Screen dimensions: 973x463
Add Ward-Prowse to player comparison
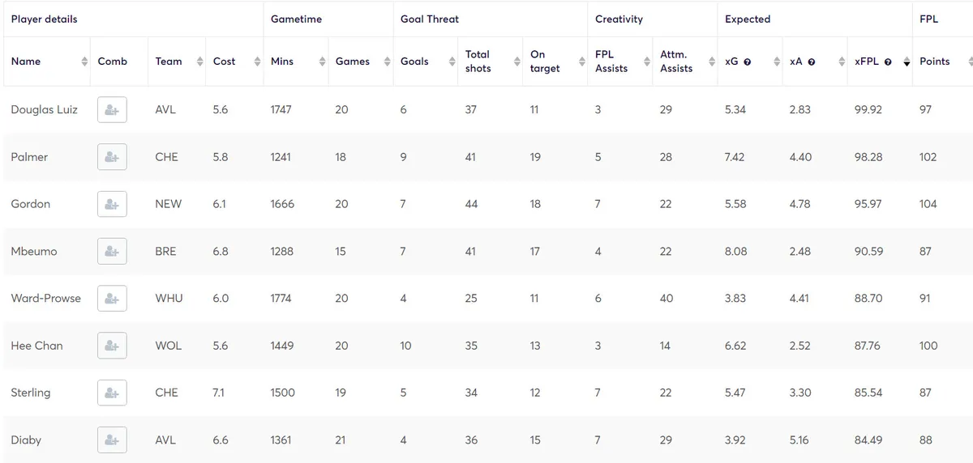[x=112, y=299]
